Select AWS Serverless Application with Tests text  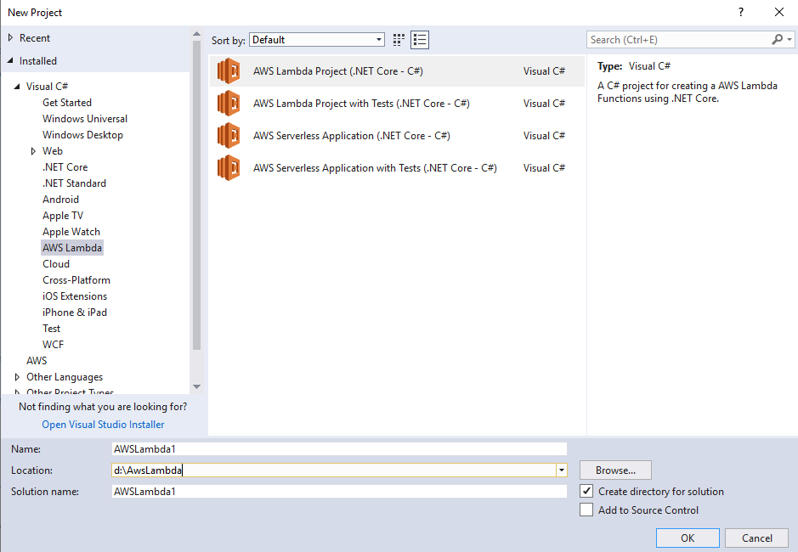[x=375, y=168]
